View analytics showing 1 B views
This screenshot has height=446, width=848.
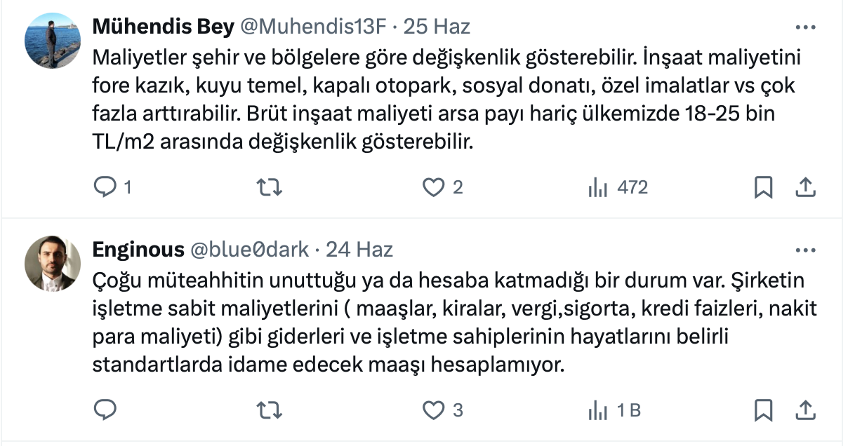click(597, 410)
